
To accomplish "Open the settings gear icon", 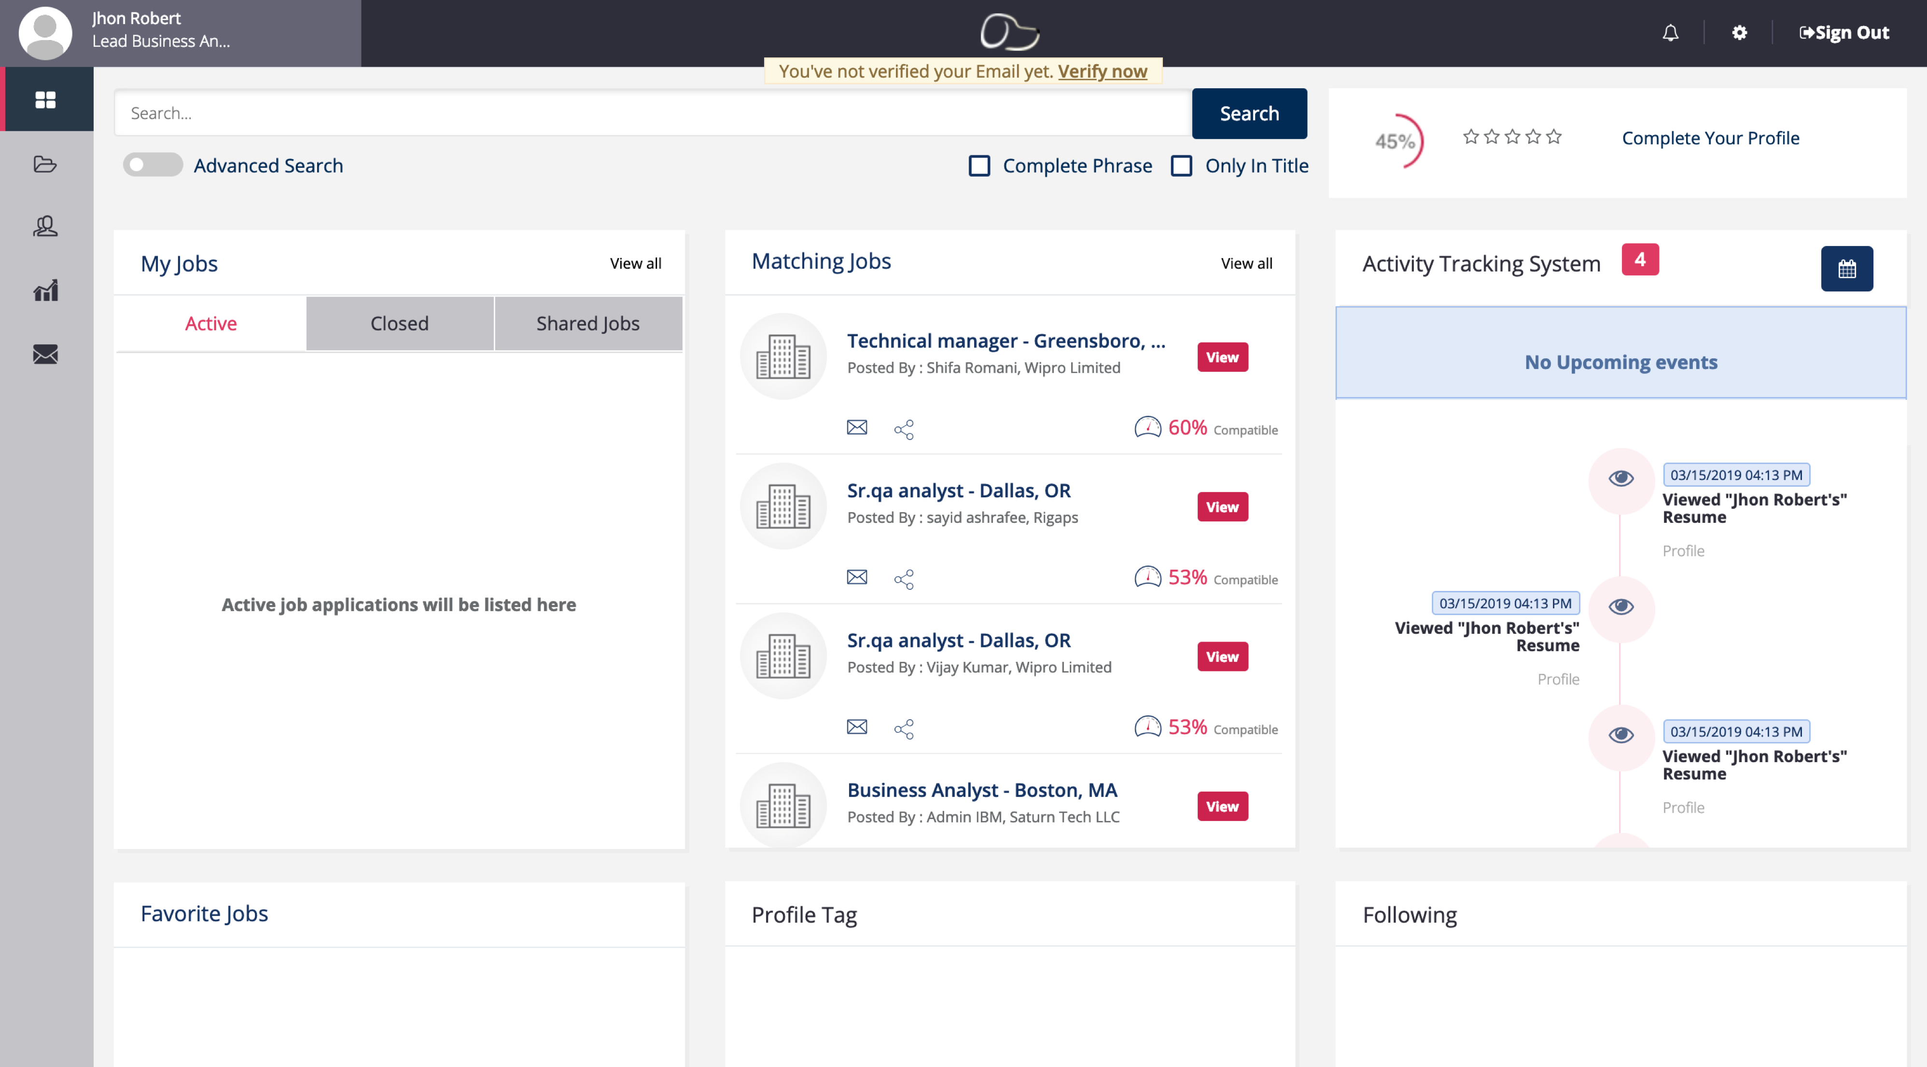I will pos(1739,33).
